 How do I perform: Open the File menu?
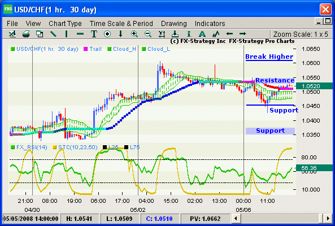click(x=12, y=24)
